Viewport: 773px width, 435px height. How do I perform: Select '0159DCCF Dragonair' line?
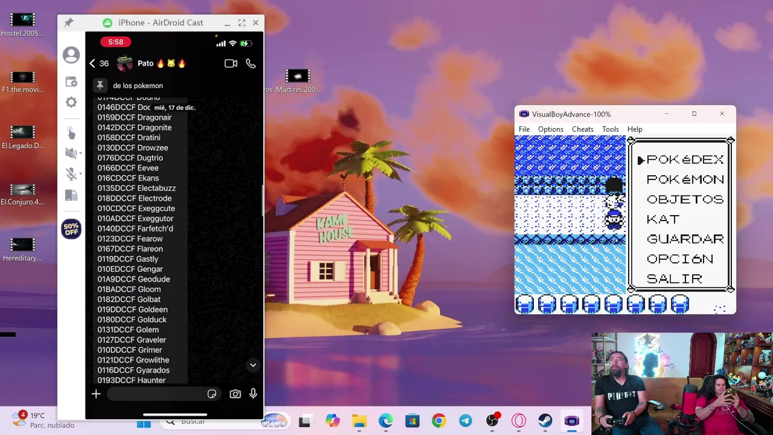[135, 117]
